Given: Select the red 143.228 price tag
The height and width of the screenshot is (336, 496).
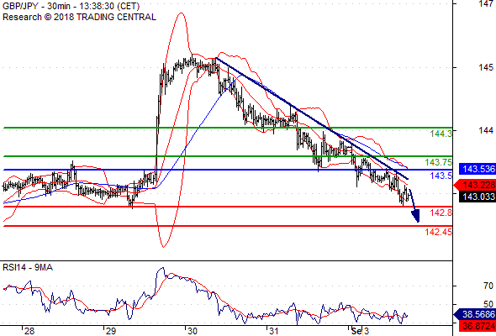Looking at the screenshot, I should (475, 185).
